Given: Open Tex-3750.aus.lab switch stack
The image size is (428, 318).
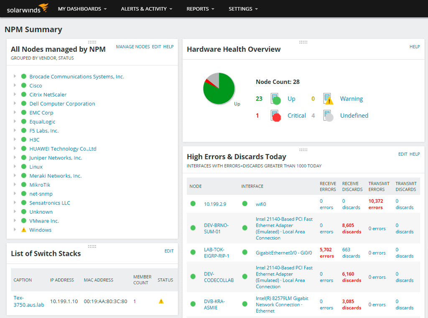Looking at the screenshot, I should coord(29,301).
